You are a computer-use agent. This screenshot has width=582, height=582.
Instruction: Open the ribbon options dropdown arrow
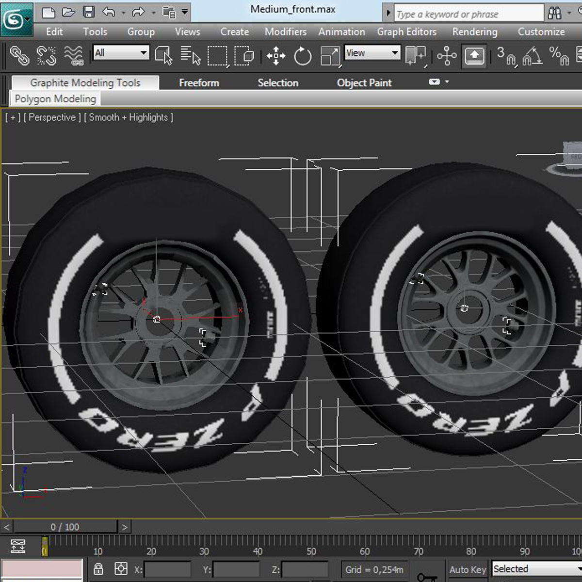447,82
